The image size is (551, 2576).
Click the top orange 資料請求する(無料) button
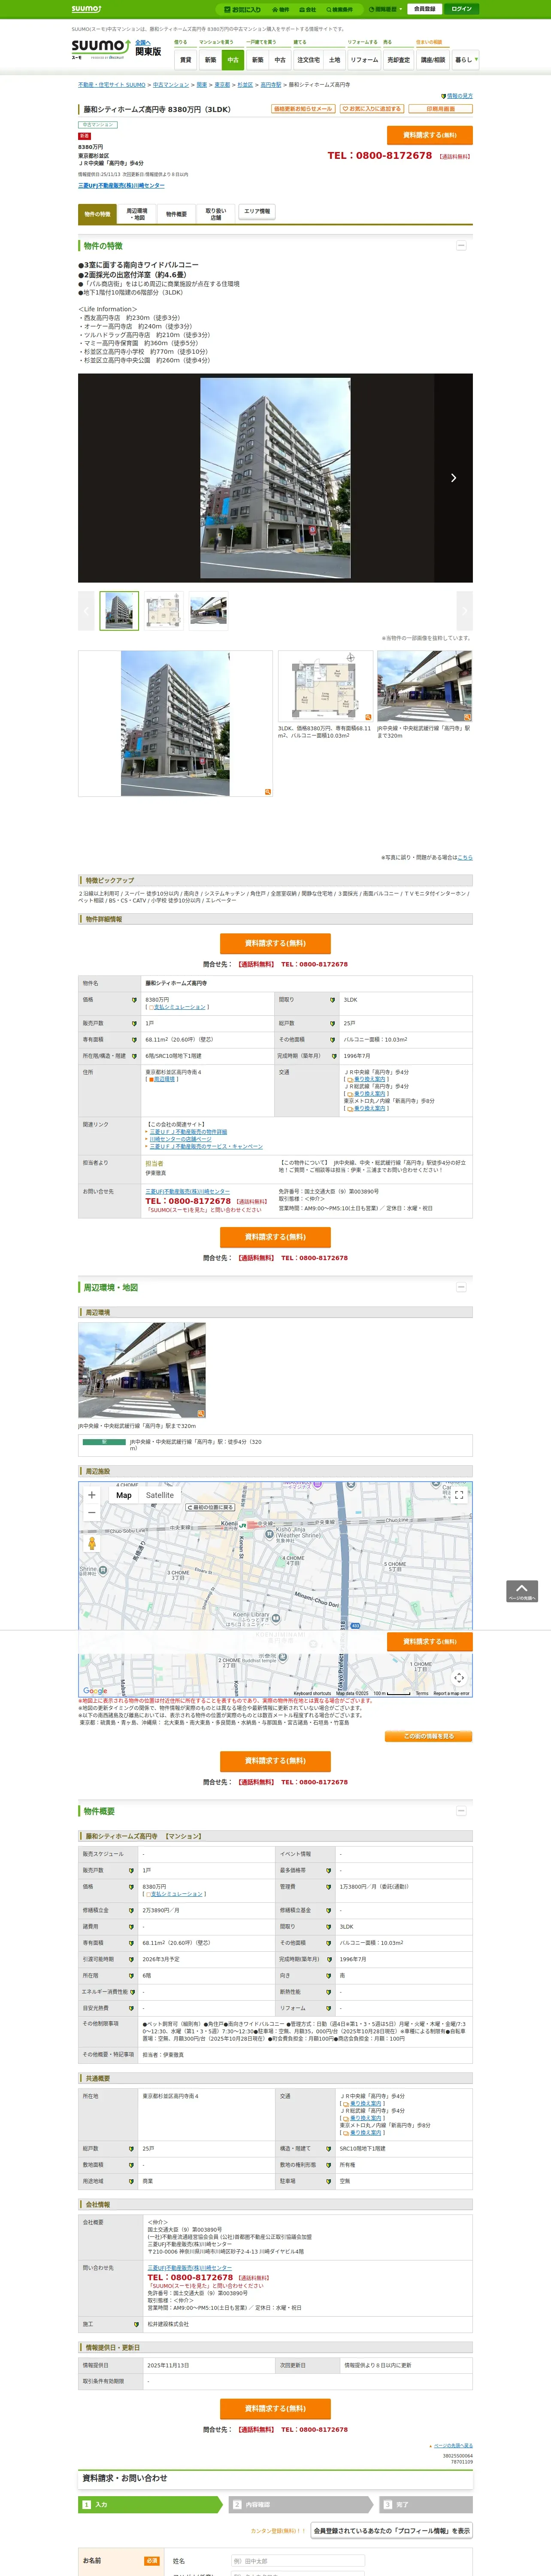(430, 135)
